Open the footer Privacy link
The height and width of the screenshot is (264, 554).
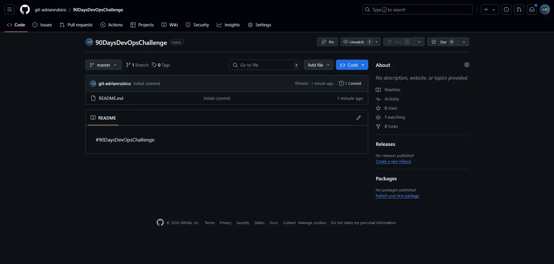225,223
